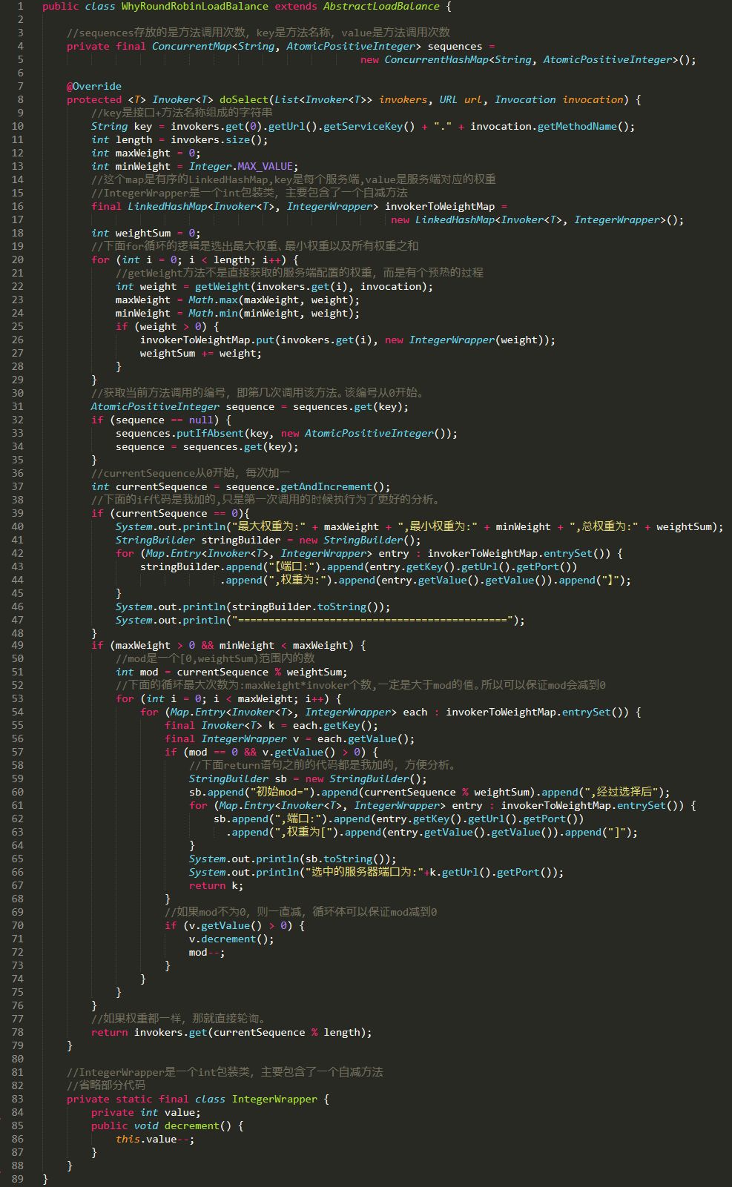This screenshot has width=732, height=1187.
Task: Click the stringBuilder.toString() println call
Action: point(253,607)
